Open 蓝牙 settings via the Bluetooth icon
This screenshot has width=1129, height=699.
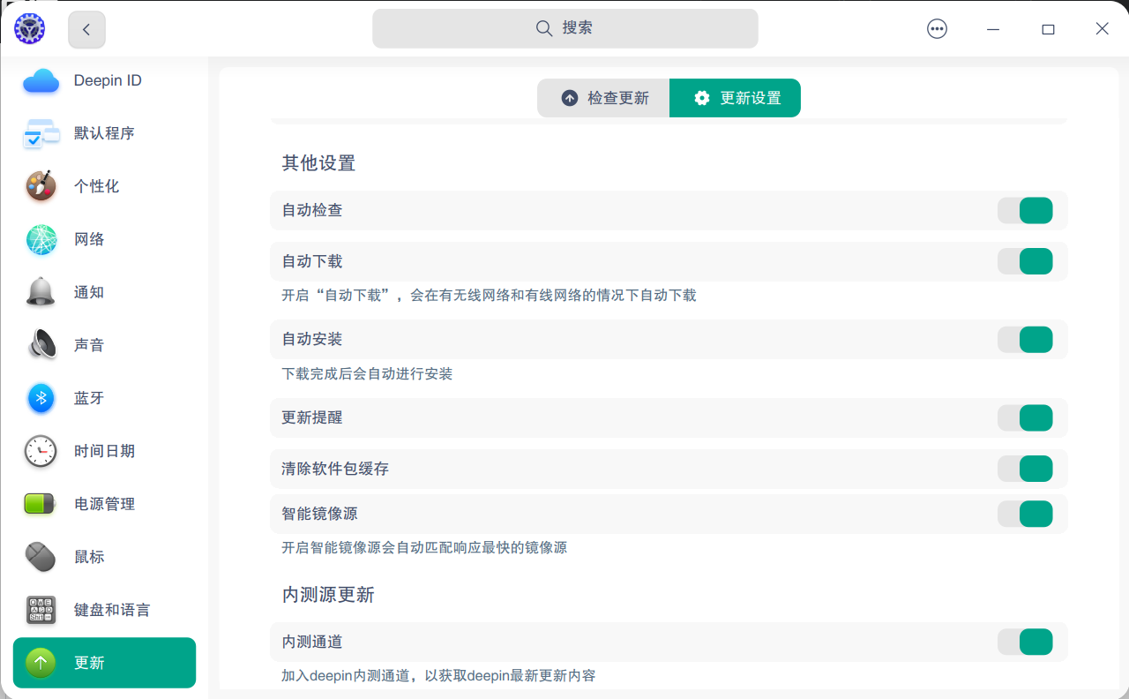click(x=41, y=398)
